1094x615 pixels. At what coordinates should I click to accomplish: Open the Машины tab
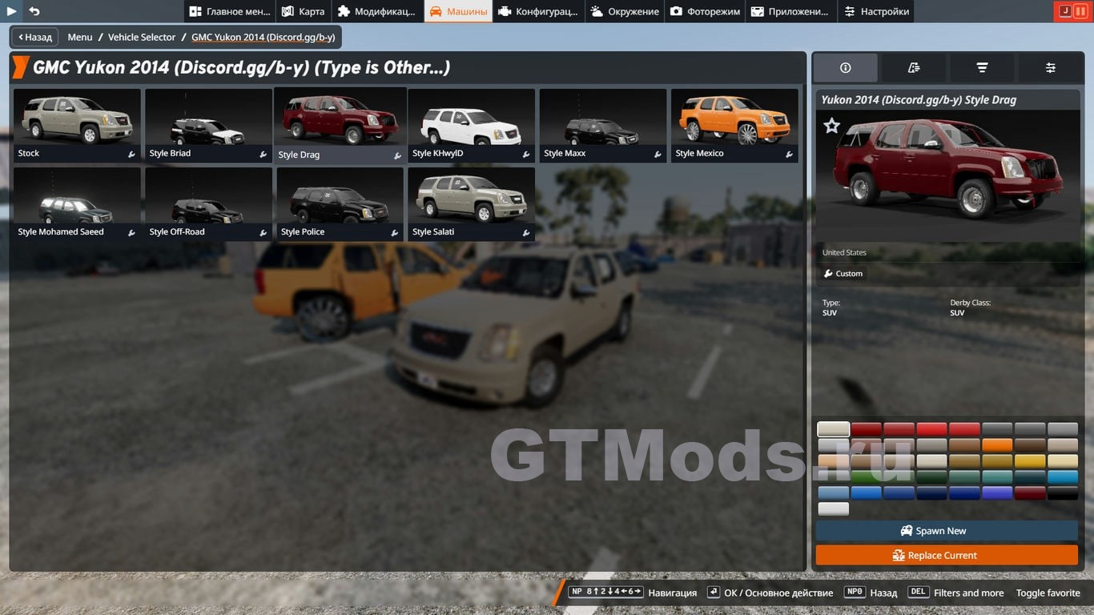coord(458,11)
